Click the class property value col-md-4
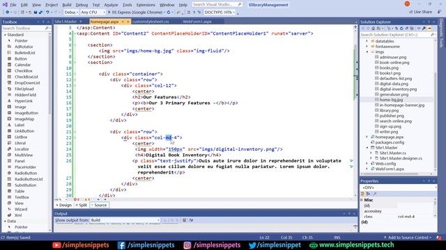The height and width of the screenshot is (250, 446). [406, 217]
